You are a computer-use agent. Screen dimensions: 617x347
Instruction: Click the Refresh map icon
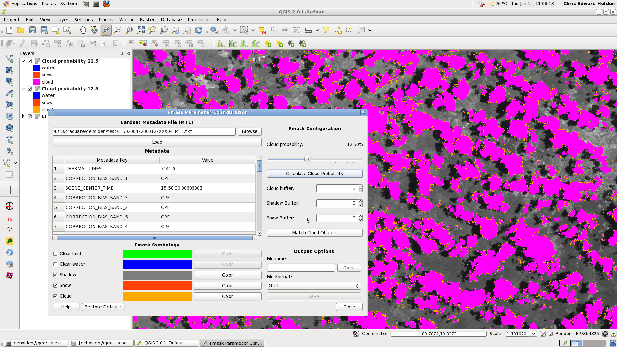click(199, 30)
